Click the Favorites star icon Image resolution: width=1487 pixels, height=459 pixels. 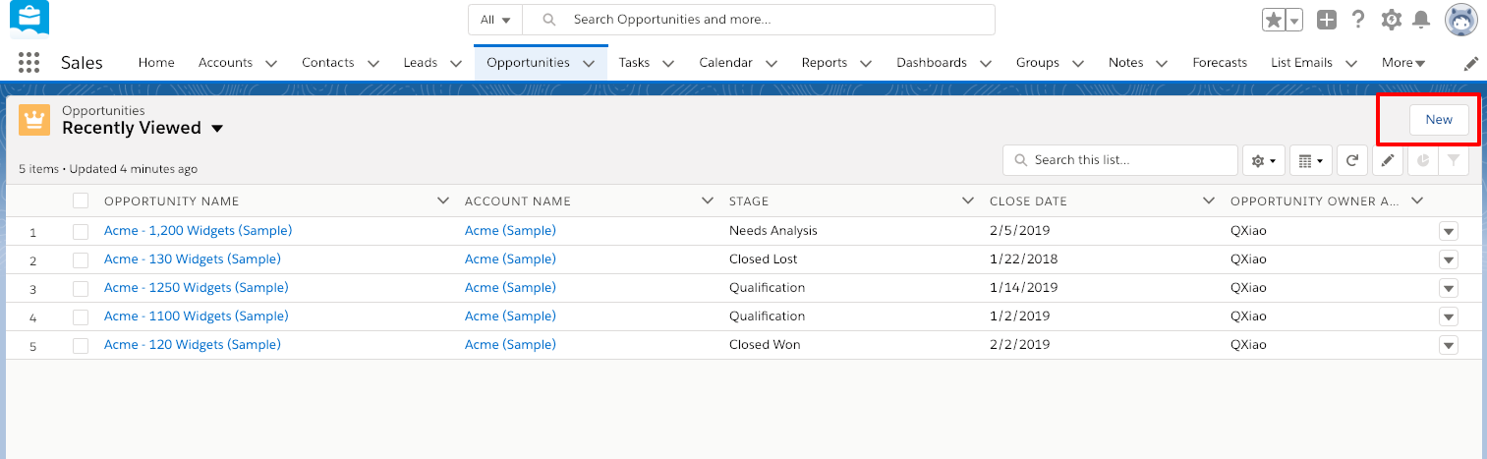1273,20
